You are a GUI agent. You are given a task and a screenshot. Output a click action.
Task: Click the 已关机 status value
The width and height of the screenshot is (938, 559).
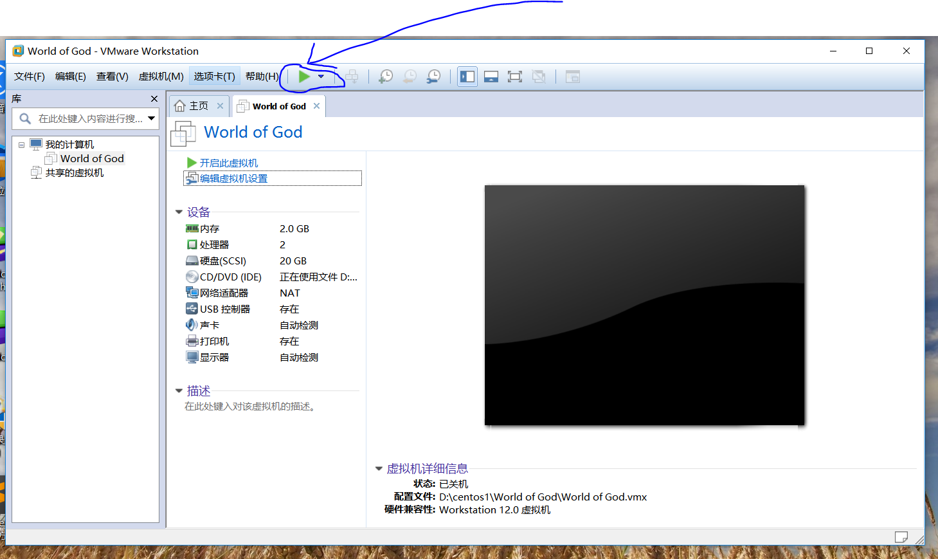pyautogui.click(x=454, y=484)
